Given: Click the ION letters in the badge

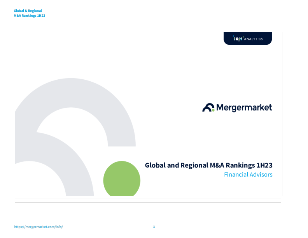Looking at the screenshot, I should (237, 39).
